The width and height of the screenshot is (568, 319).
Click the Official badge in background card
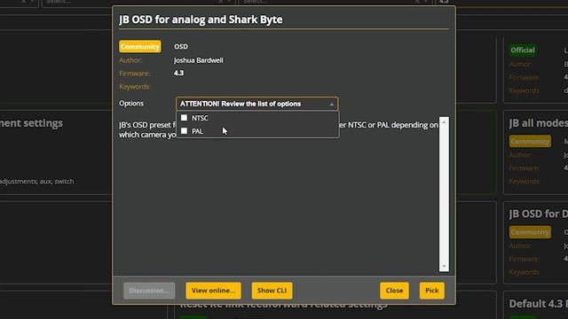(523, 51)
